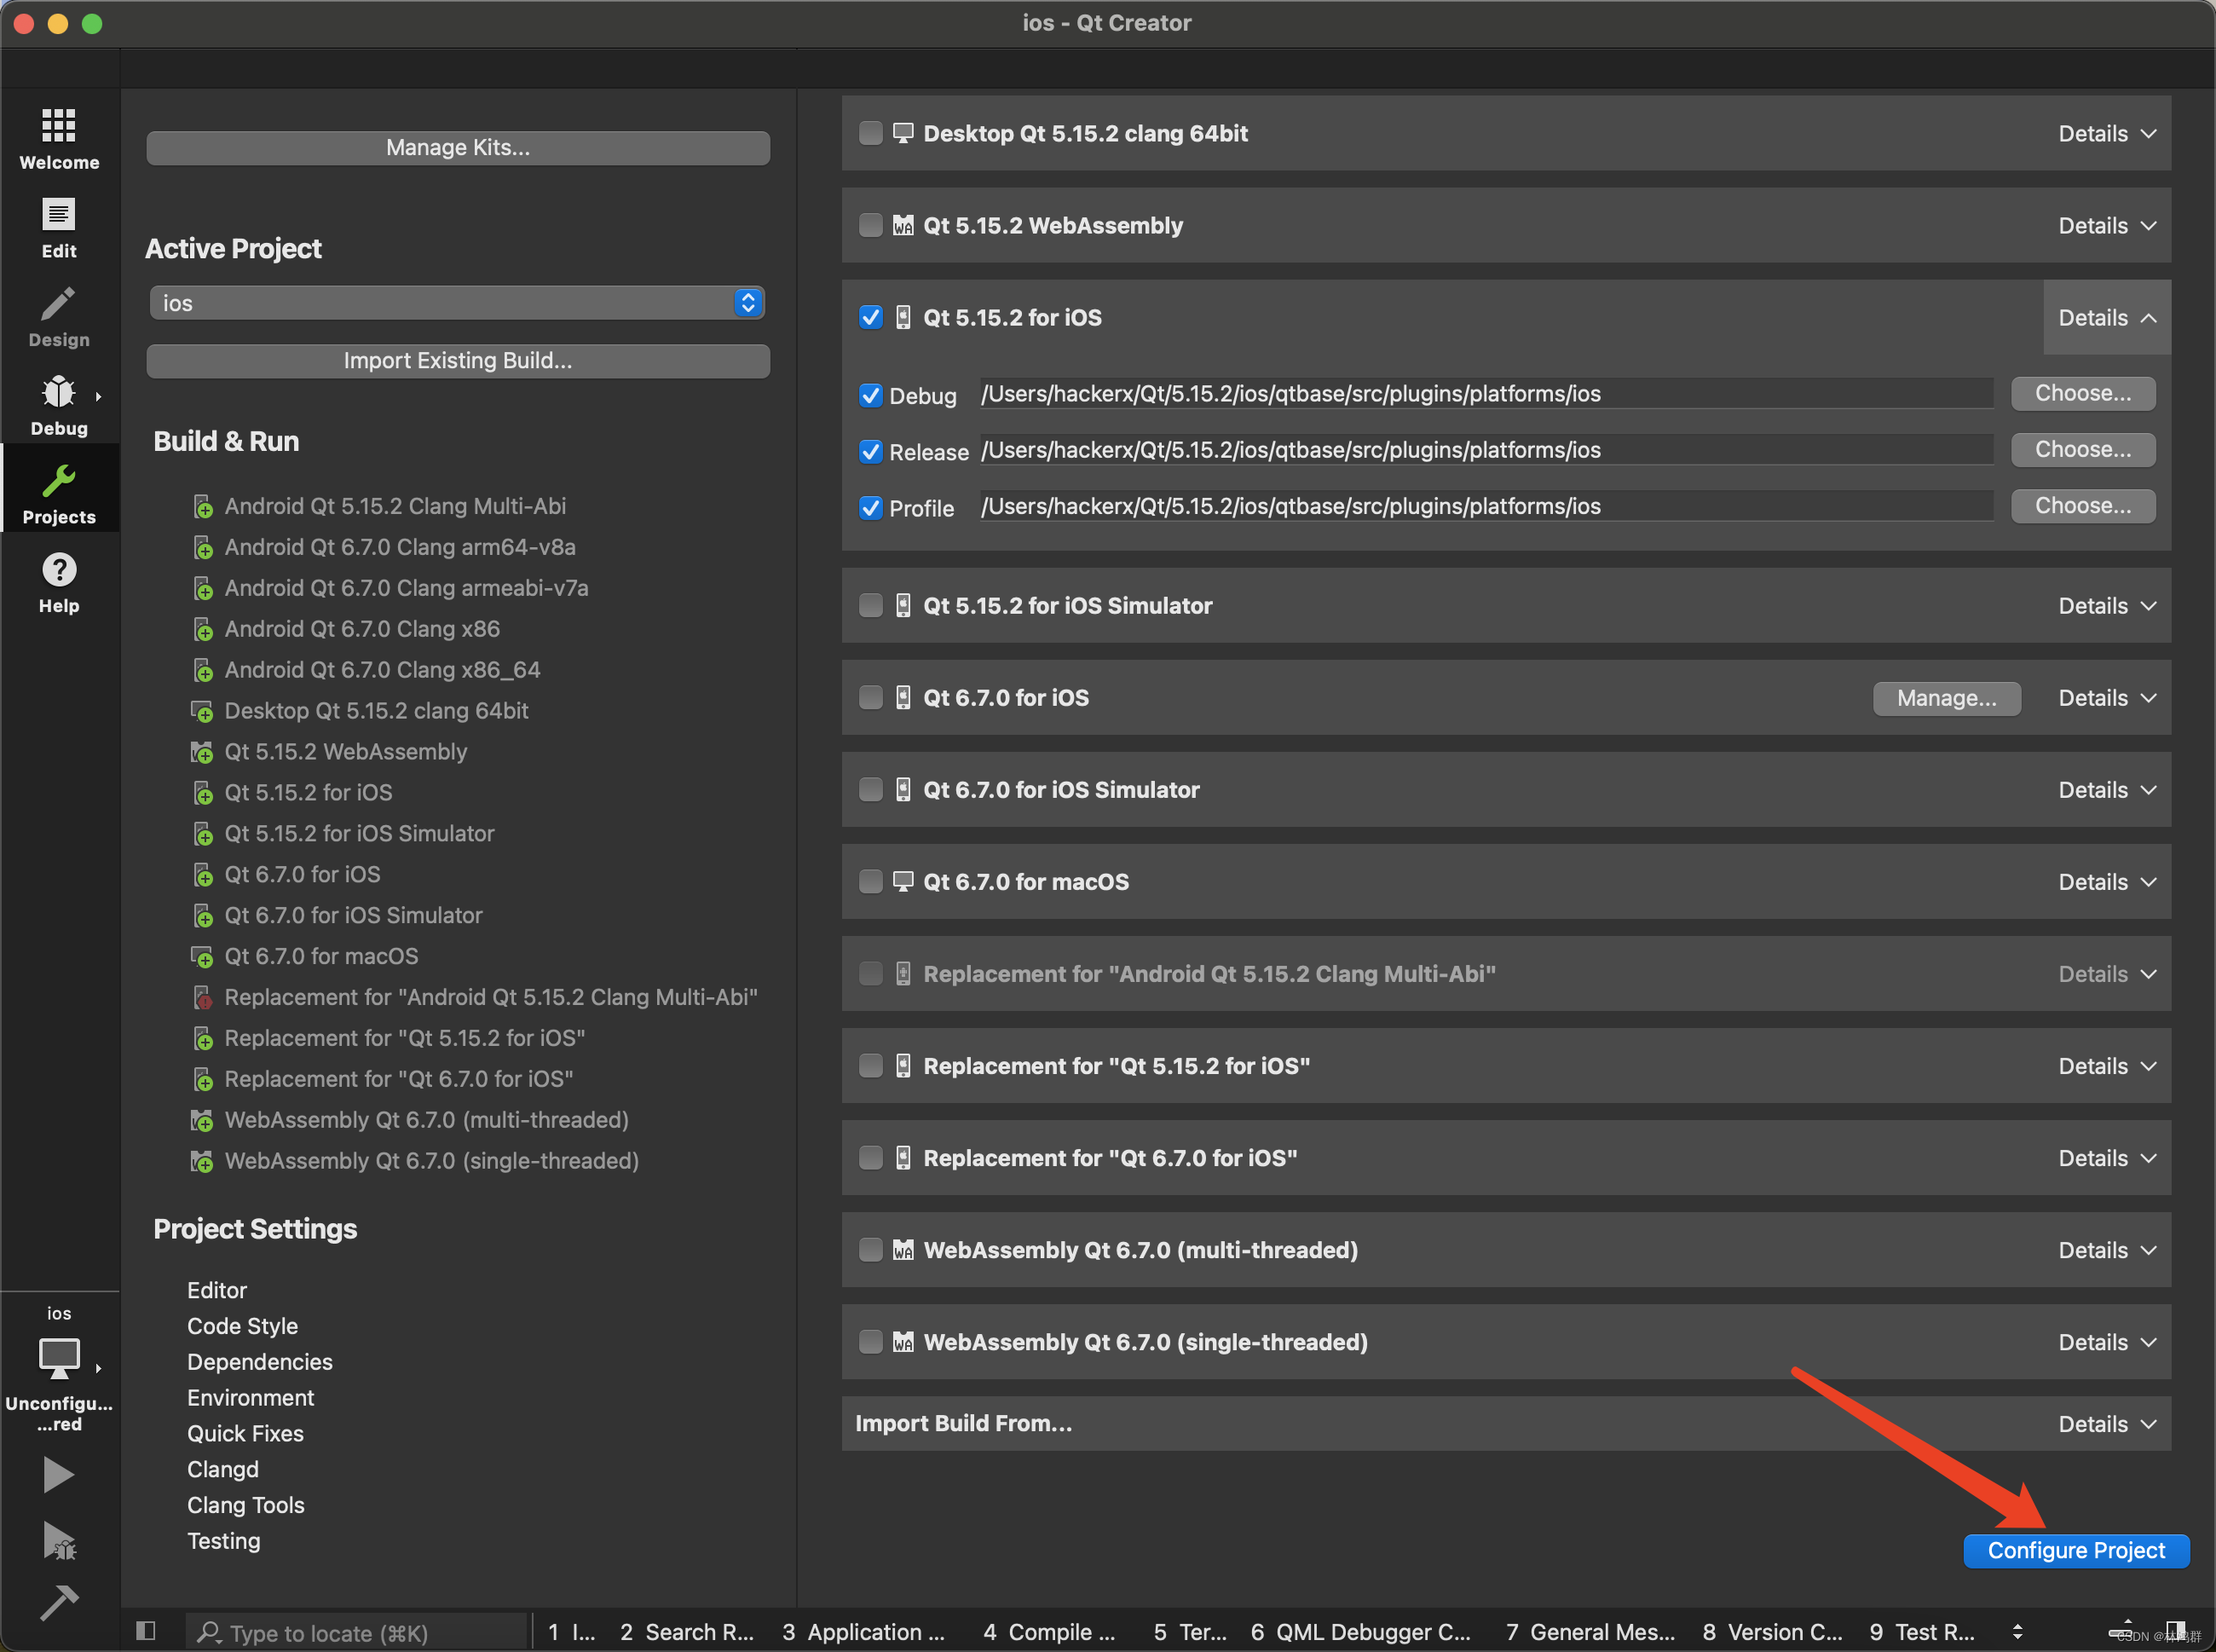Expand Details for WebAssembly Qt 6.7.0 (multi-threaded)
Image resolution: width=2216 pixels, height=1652 pixels.
[x=2107, y=1250]
